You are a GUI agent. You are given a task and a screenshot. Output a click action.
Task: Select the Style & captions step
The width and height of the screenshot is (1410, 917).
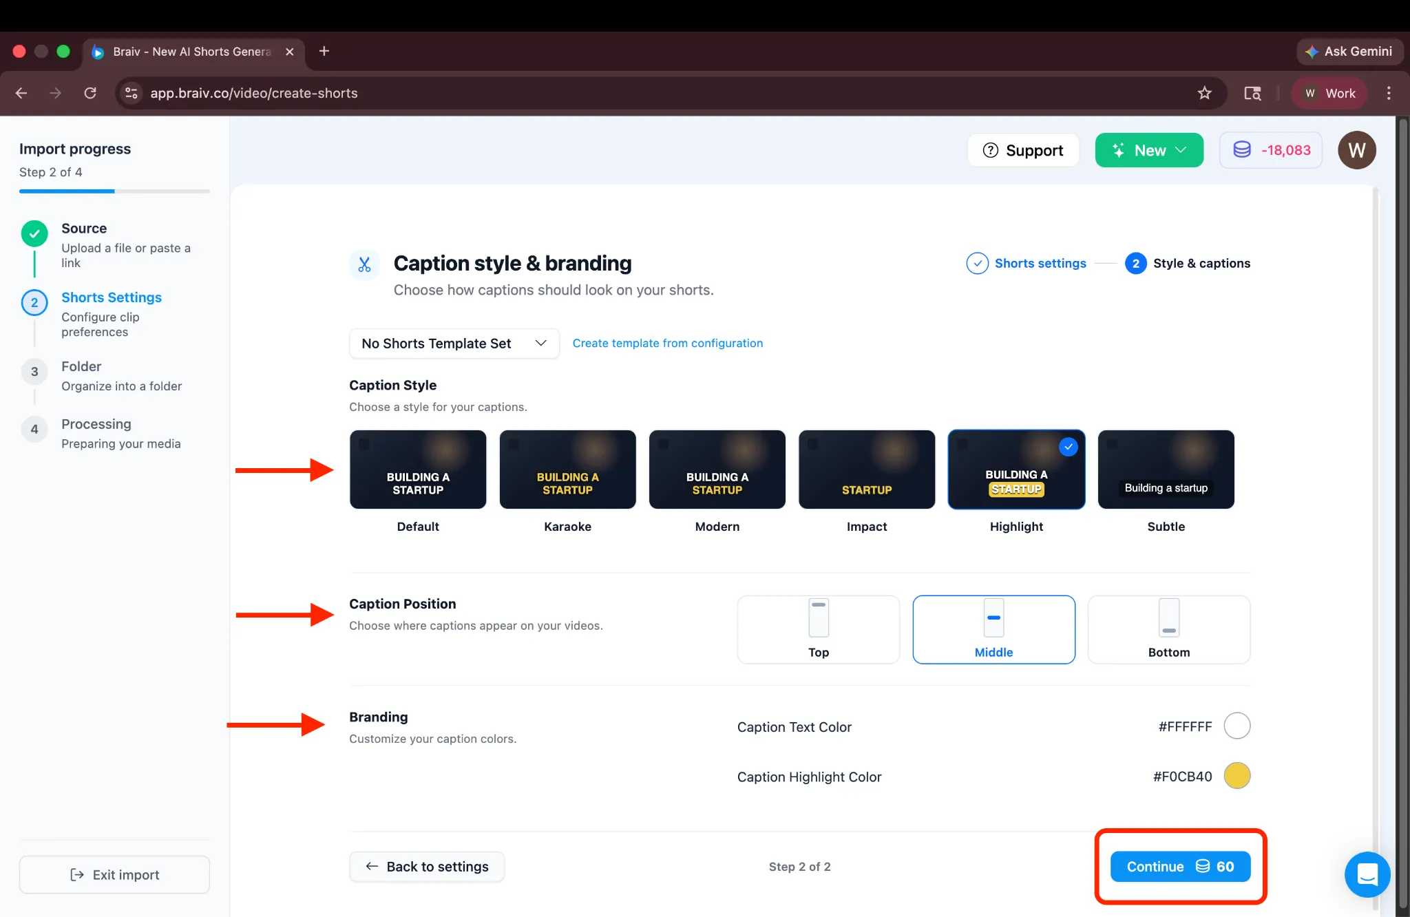pyautogui.click(x=1188, y=263)
